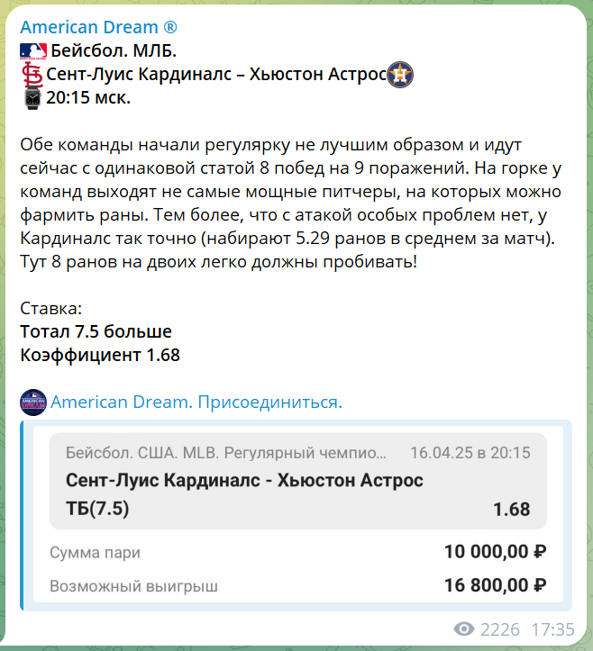Open the American Dream ® channel name
The height and width of the screenshot is (651, 593).
point(98,27)
